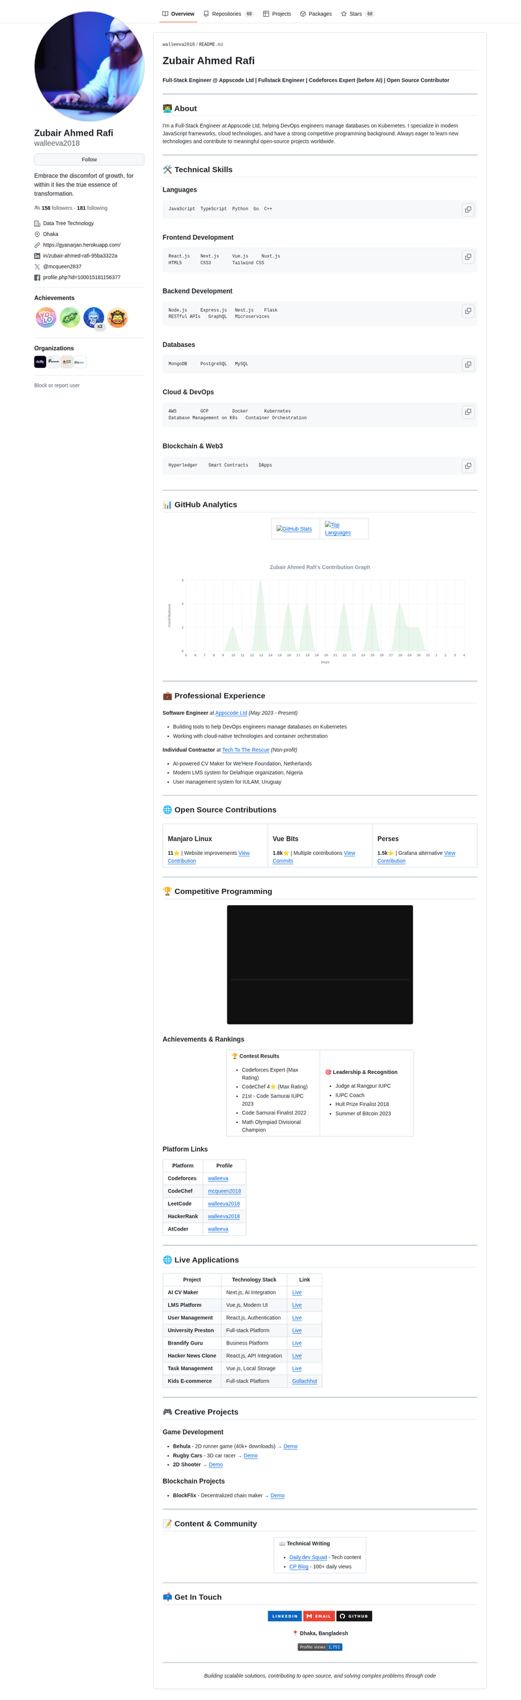The image size is (521, 1700).
Task: Click the Profile views counter badge
Action: (320, 1647)
